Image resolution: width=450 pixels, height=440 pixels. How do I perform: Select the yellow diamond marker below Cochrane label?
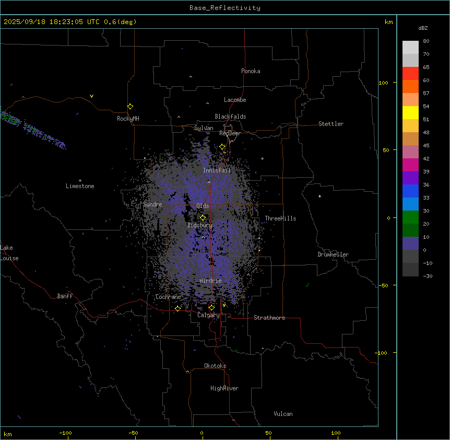[177, 308]
